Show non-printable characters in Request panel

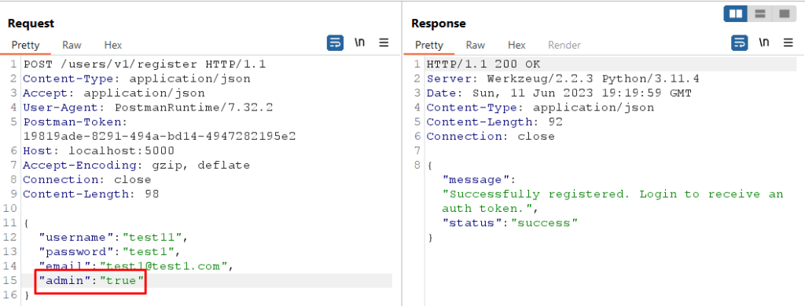pyautogui.click(x=360, y=43)
